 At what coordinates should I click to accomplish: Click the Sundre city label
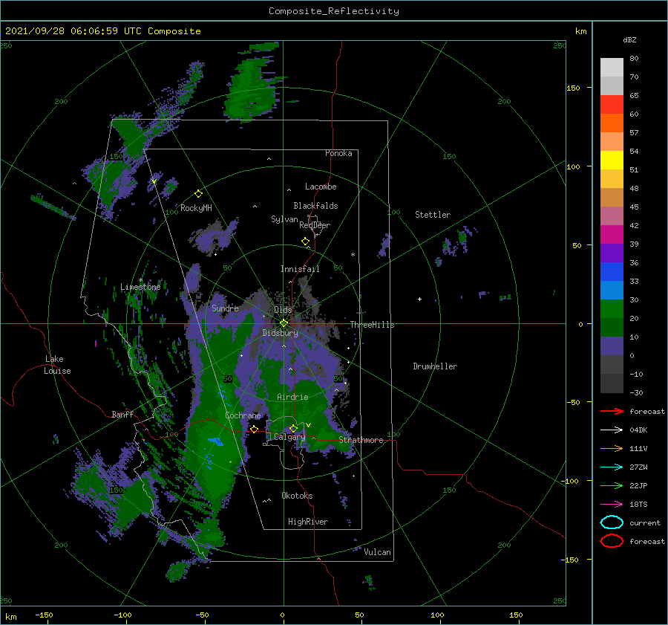point(225,308)
